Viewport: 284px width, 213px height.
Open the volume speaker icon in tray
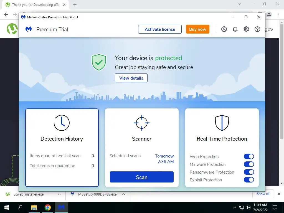click(248, 207)
